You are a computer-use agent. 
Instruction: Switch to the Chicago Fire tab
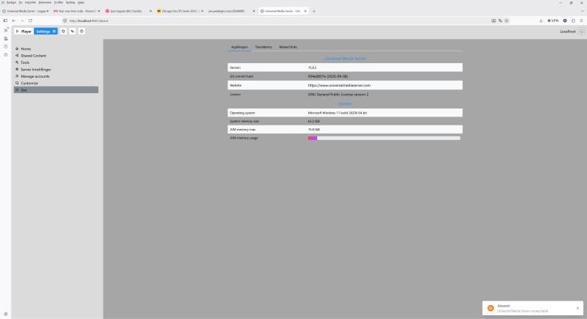click(x=180, y=11)
